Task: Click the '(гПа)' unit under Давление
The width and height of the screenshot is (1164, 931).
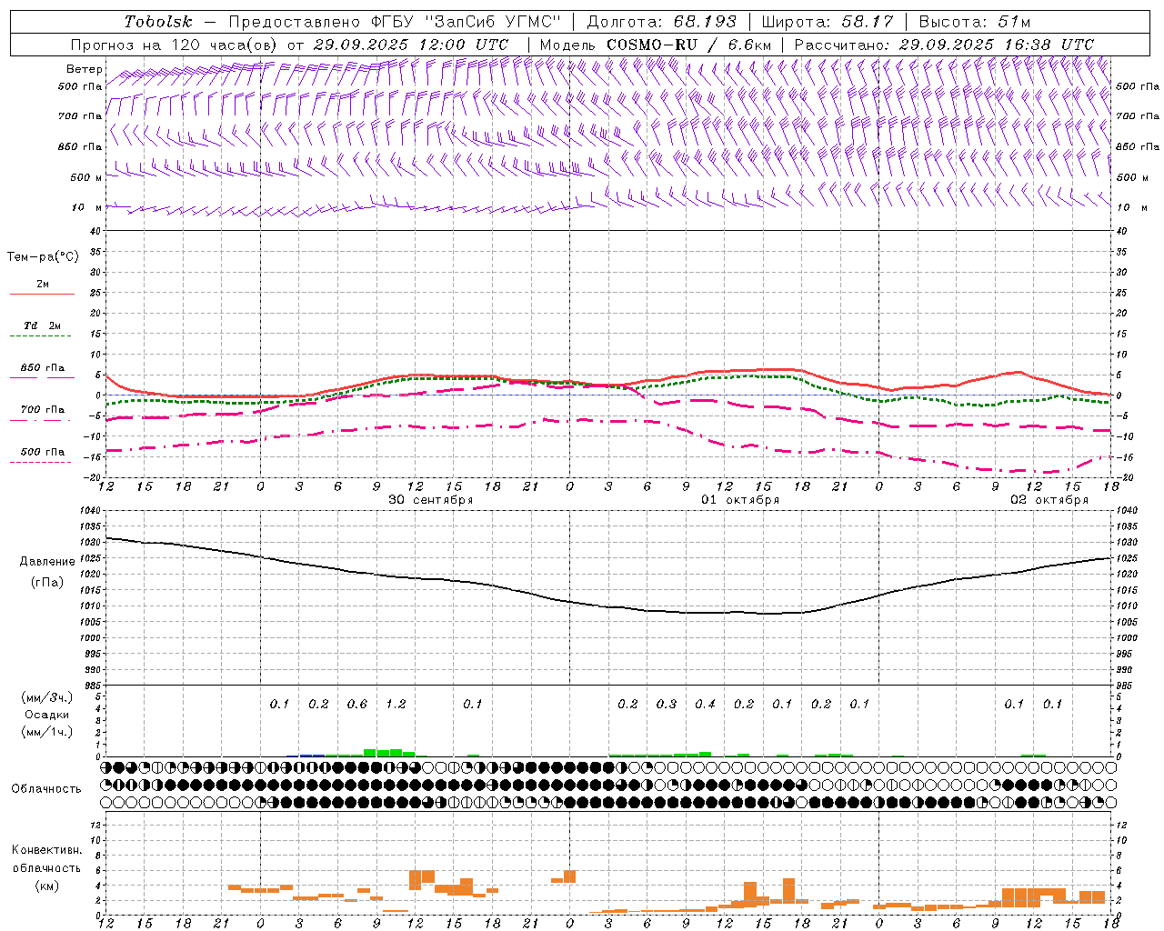Action: [46, 582]
